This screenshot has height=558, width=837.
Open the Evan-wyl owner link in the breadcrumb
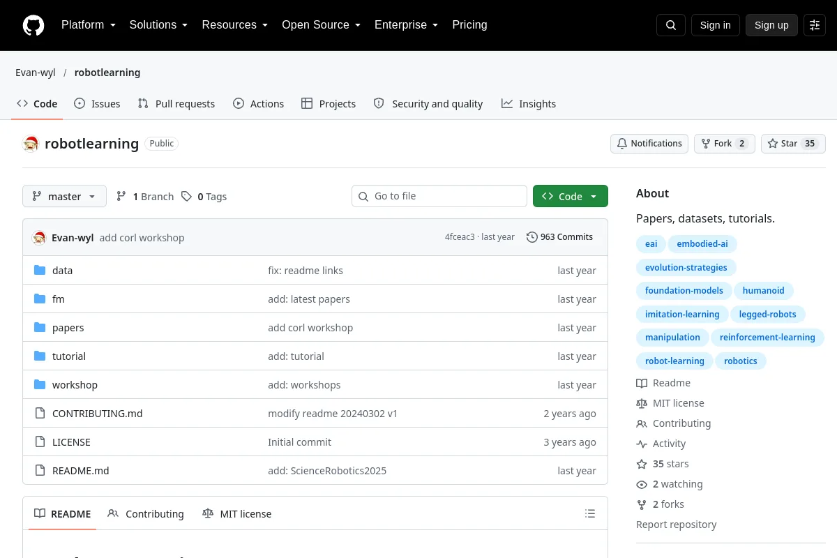point(36,73)
